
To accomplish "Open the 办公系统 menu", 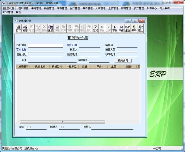I will (165, 8).
